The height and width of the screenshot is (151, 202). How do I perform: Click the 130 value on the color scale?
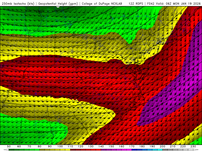[91, 146]
